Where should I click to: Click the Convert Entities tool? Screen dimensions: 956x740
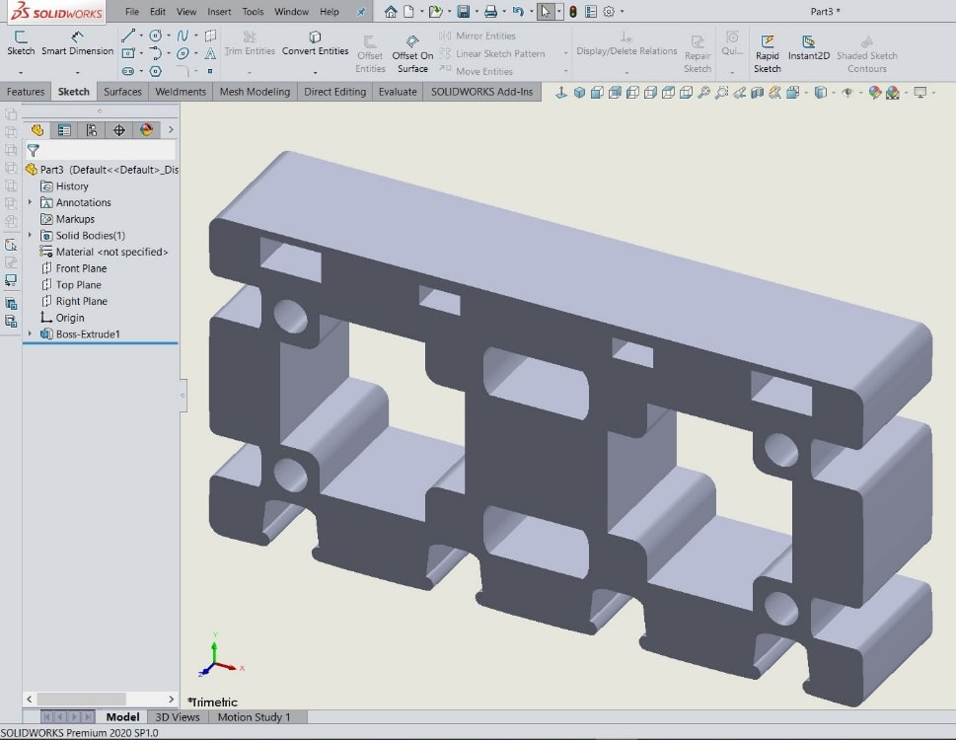click(x=315, y=43)
